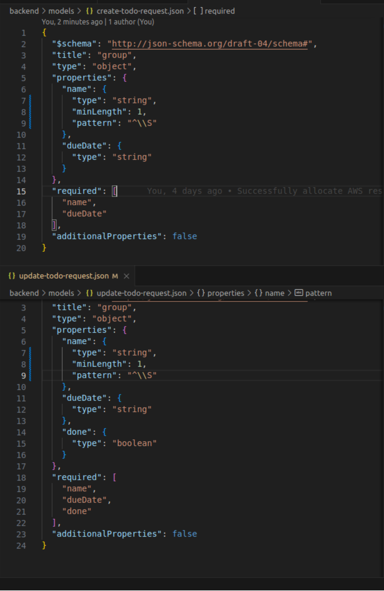The image size is (384, 591).
Task: Open create-todo-request.json breadcrumb item
Action: point(140,11)
